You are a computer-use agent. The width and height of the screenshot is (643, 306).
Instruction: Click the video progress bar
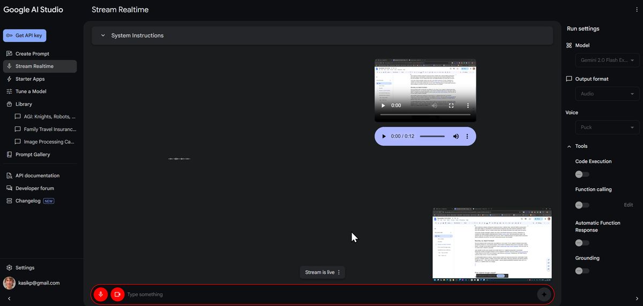pyautogui.click(x=425, y=115)
